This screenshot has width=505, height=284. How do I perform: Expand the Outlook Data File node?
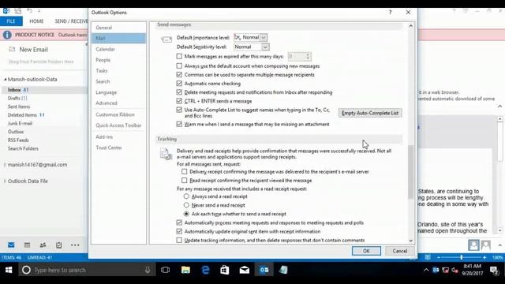point(5,181)
